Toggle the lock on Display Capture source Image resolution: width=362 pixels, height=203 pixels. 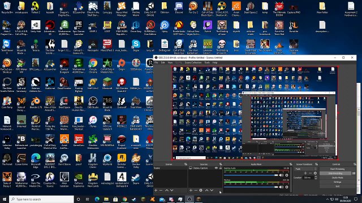click(x=221, y=168)
